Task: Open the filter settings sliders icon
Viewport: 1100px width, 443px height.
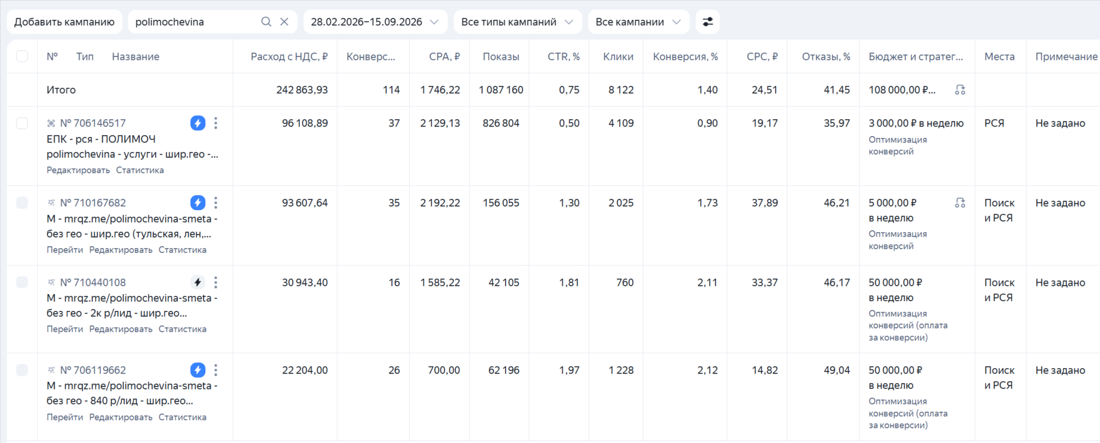Action: click(x=707, y=22)
